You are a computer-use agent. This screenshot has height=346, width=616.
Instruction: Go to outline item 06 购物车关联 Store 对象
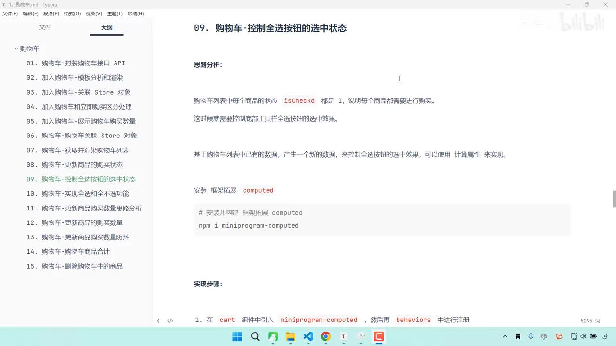click(x=82, y=136)
